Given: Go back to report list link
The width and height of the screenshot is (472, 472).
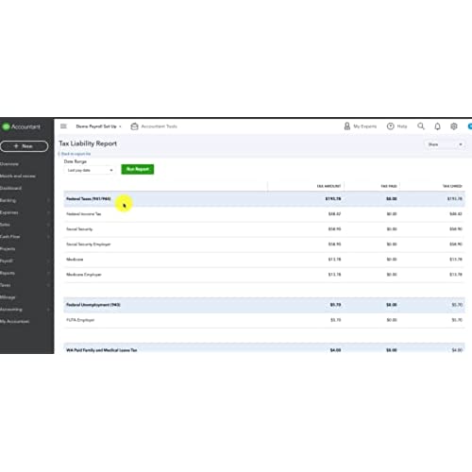Looking at the screenshot, I should (76, 154).
